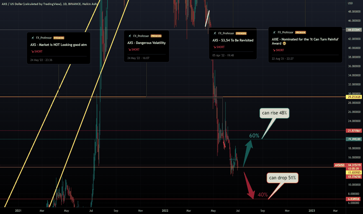This screenshot has height=214, width=363.
Task: Open idea 'AXS - Dangerous Volatility'
Action: tap(146, 43)
